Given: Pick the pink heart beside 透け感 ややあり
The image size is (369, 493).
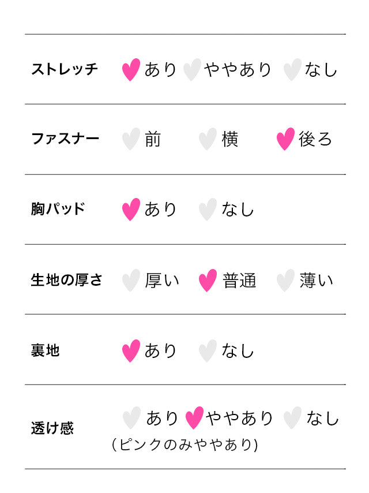Looking at the screenshot, I should tap(194, 418).
